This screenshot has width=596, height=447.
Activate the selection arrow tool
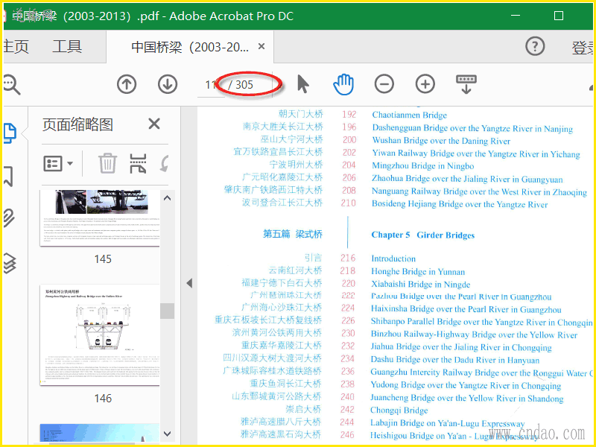coord(303,84)
